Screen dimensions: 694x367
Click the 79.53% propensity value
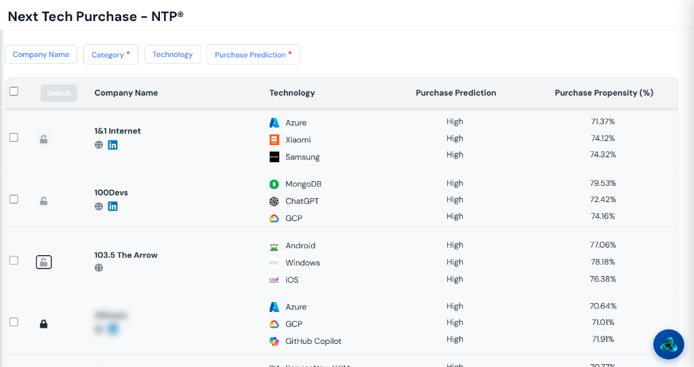pyautogui.click(x=603, y=183)
